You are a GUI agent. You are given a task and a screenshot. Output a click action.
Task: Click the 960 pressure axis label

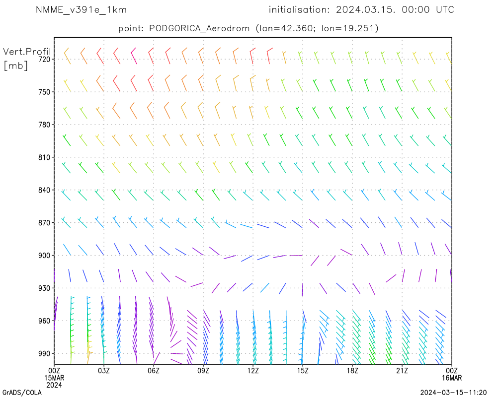pyautogui.click(x=44, y=321)
